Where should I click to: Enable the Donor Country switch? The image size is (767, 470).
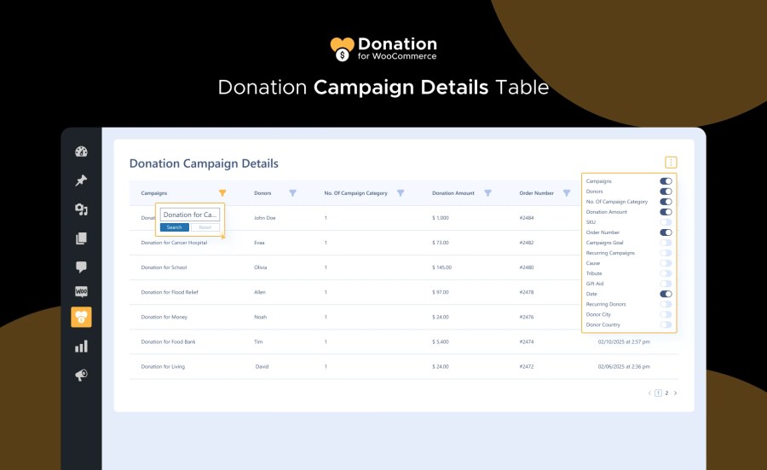click(666, 325)
